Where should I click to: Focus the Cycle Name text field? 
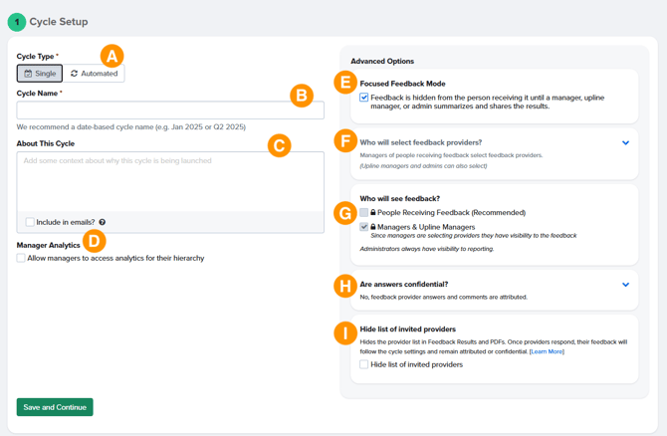[170, 109]
